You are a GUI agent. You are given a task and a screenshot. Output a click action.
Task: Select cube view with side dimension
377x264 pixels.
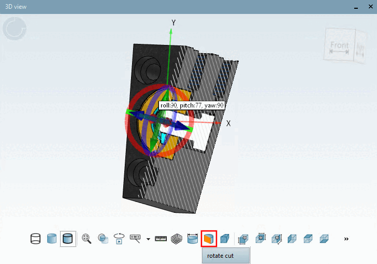pyautogui.click(x=277, y=239)
